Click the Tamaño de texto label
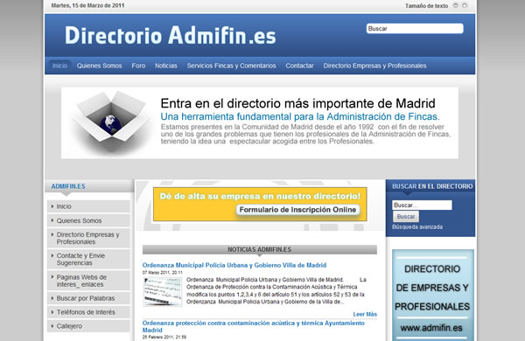The width and height of the screenshot is (525, 341). point(427,6)
